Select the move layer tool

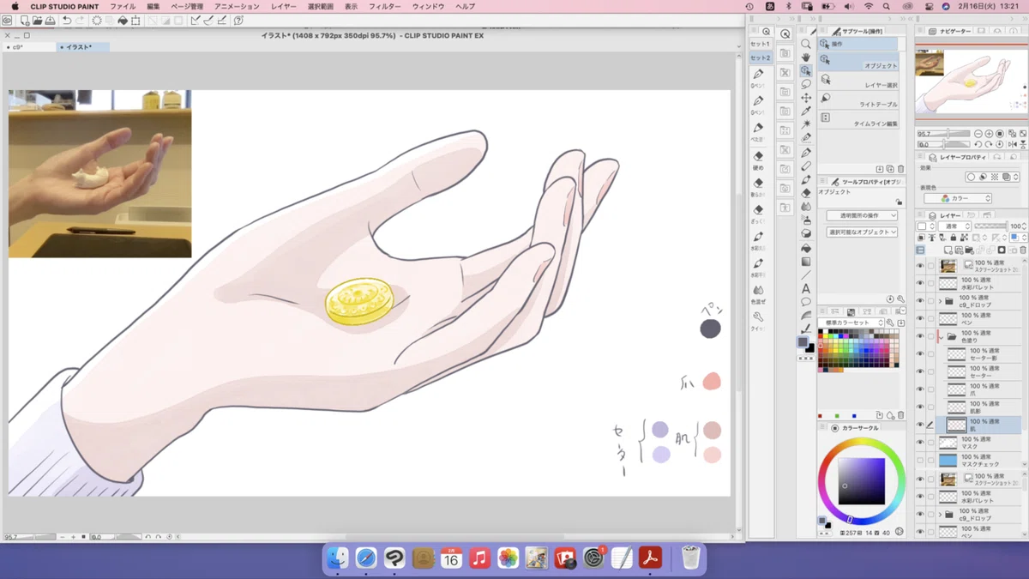coord(806,98)
